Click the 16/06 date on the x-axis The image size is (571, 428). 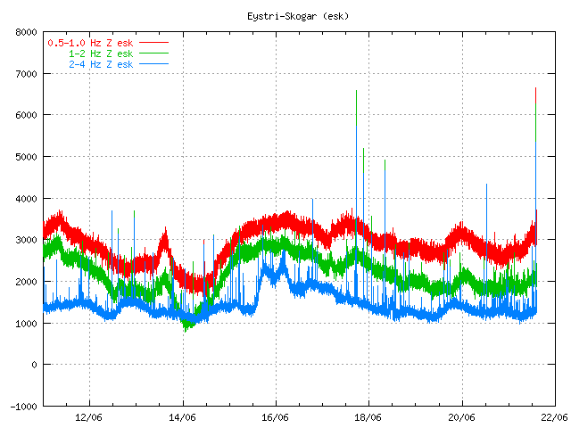(275, 416)
